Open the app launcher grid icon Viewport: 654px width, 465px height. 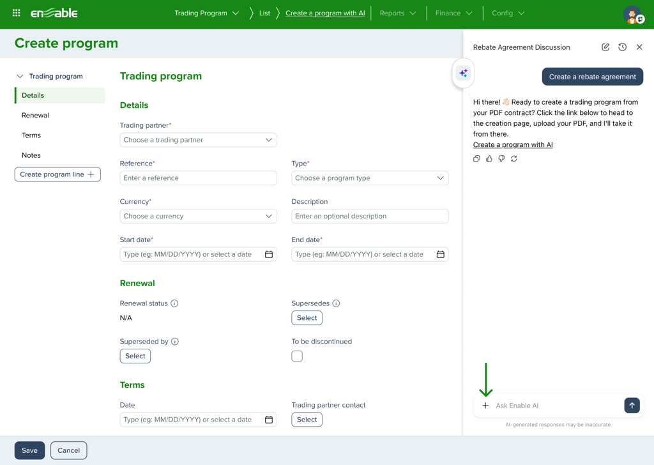[x=17, y=13]
